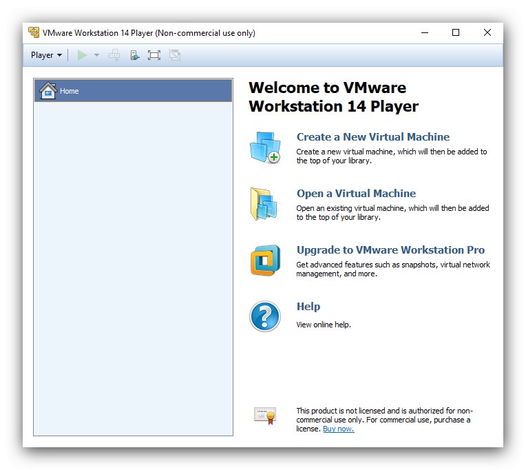The image size is (526, 470).
Task: Click the Unity mode toolbar icon
Action: (x=175, y=55)
